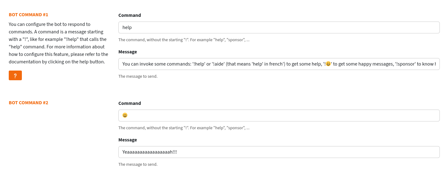The width and height of the screenshot is (447, 187).
Task: Click the bot commands description paragraph
Action: (58, 43)
